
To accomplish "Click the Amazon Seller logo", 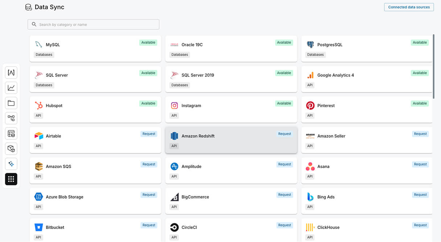I will click(310, 136).
